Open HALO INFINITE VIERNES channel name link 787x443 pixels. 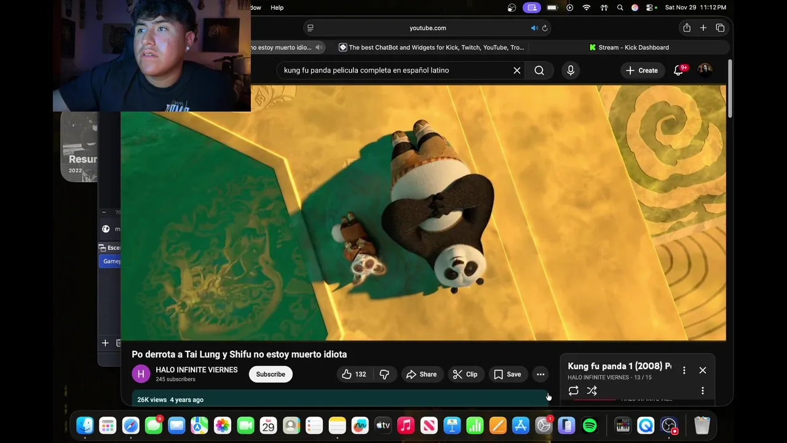(x=197, y=370)
